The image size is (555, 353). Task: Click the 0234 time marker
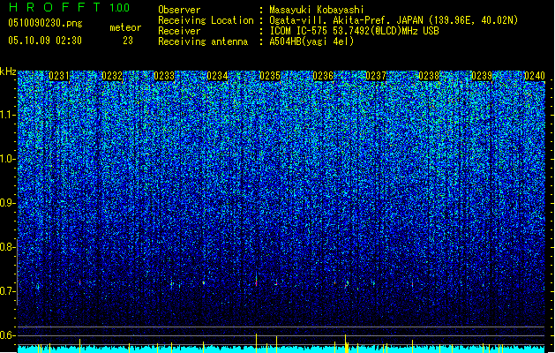click(x=217, y=76)
